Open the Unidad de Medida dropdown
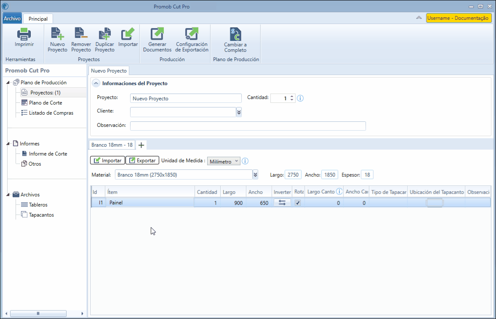This screenshot has height=319, width=496. [x=224, y=161]
